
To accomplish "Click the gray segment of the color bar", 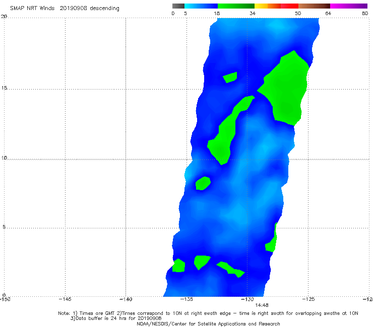I will (x=178, y=6).
